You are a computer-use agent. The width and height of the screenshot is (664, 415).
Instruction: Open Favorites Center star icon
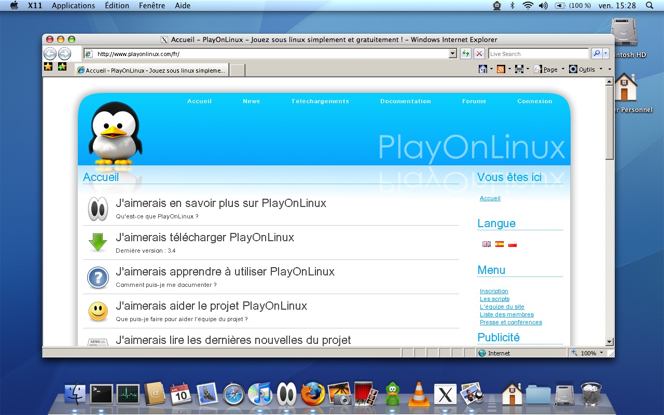(x=48, y=66)
